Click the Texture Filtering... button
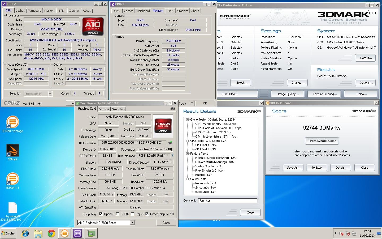 (x=325, y=94)
